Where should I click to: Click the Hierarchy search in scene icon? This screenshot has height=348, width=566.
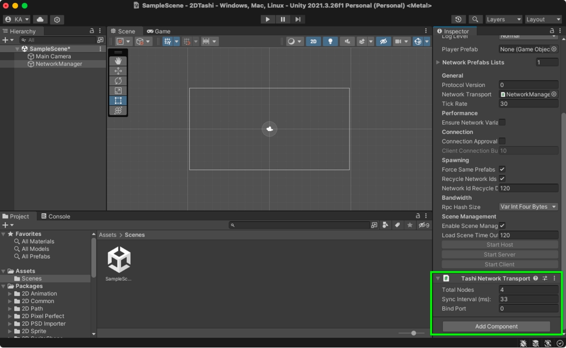(x=100, y=40)
